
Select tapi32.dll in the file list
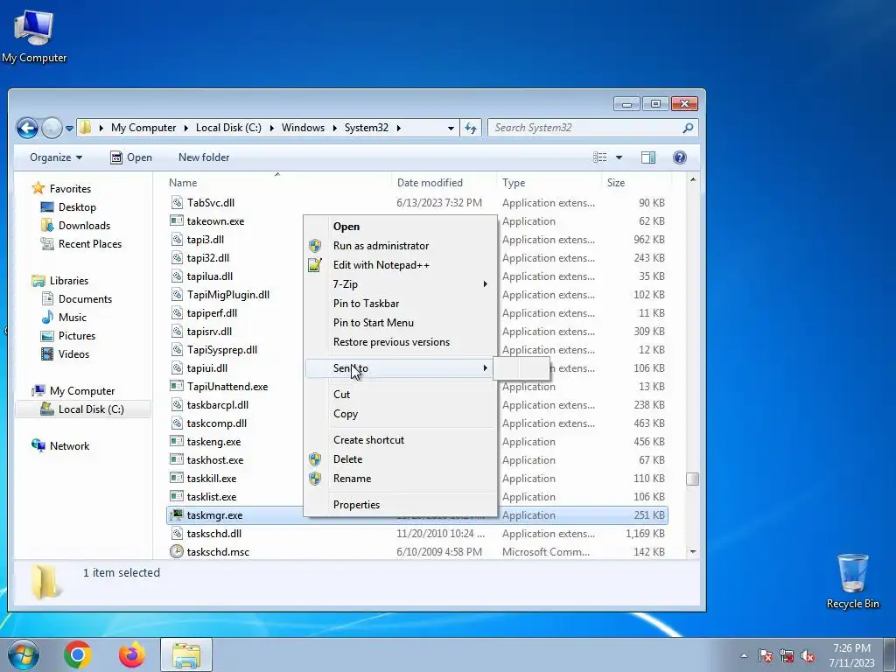point(208,258)
